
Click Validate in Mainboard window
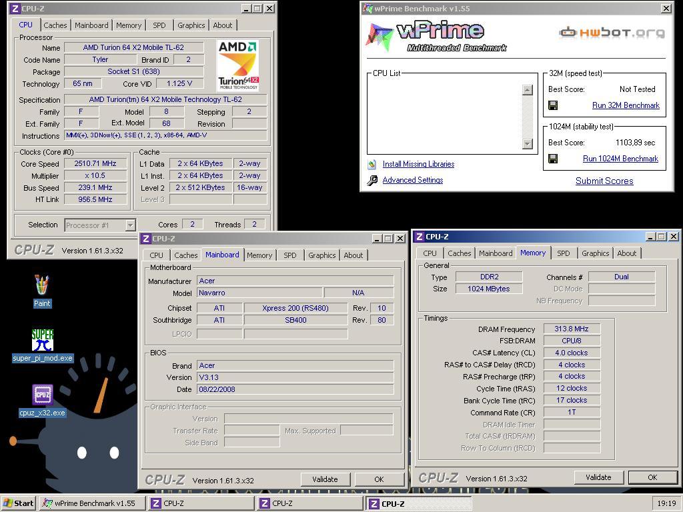coord(325,479)
